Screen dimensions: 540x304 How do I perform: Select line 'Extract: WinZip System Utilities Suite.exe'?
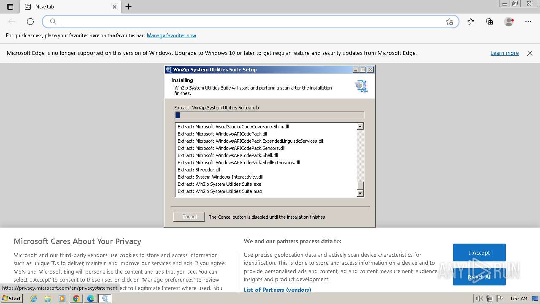coord(219,184)
